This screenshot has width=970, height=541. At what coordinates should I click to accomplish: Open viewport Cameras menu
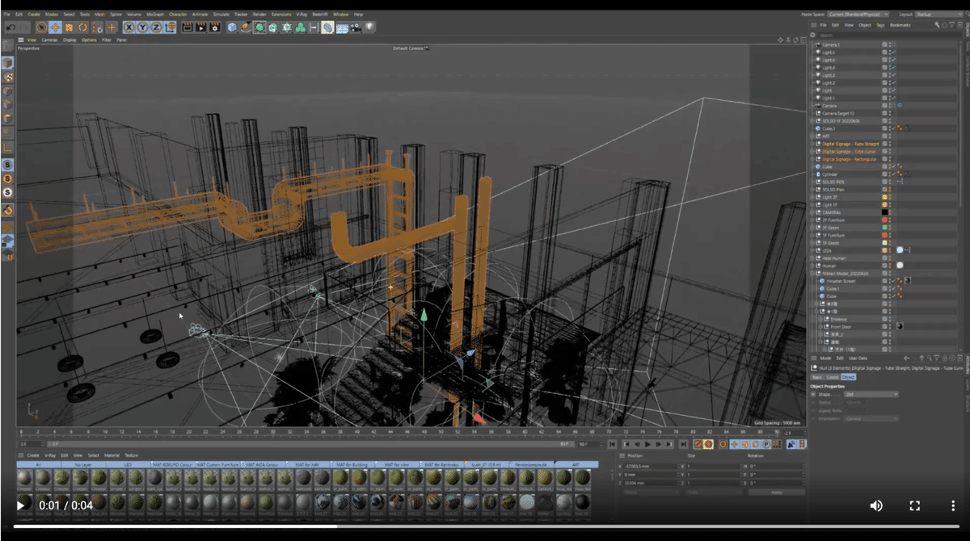(x=49, y=40)
